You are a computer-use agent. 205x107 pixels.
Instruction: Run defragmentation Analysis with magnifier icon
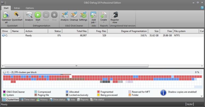(29, 15)
